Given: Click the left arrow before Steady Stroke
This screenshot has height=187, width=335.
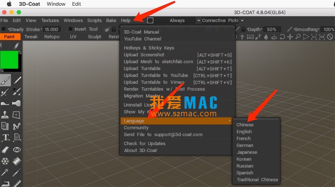Looking at the screenshot, I should [9, 29].
